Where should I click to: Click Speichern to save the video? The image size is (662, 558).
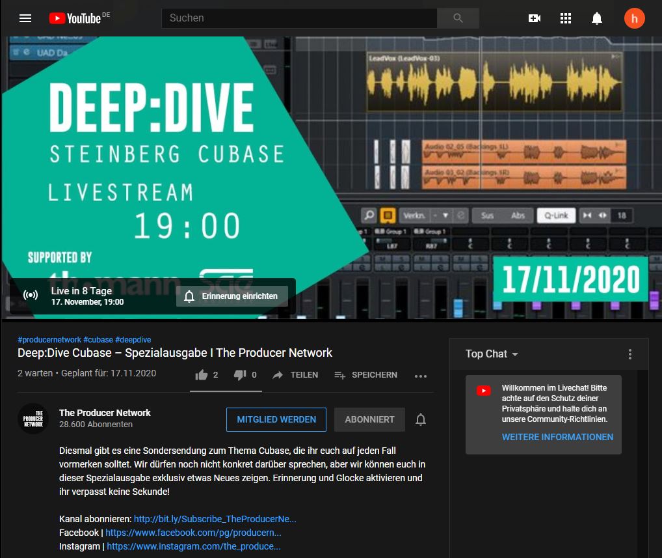tap(365, 374)
